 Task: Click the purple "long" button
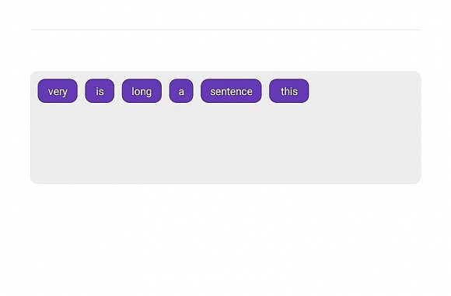coord(142,91)
